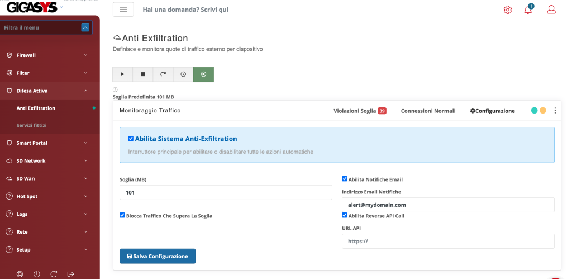Expand the Rete chevron
This screenshot has height=279, width=572.
pos(85,232)
